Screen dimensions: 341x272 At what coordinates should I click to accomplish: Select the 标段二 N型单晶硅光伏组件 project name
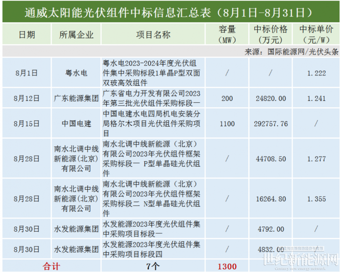click(x=151, y=199)
